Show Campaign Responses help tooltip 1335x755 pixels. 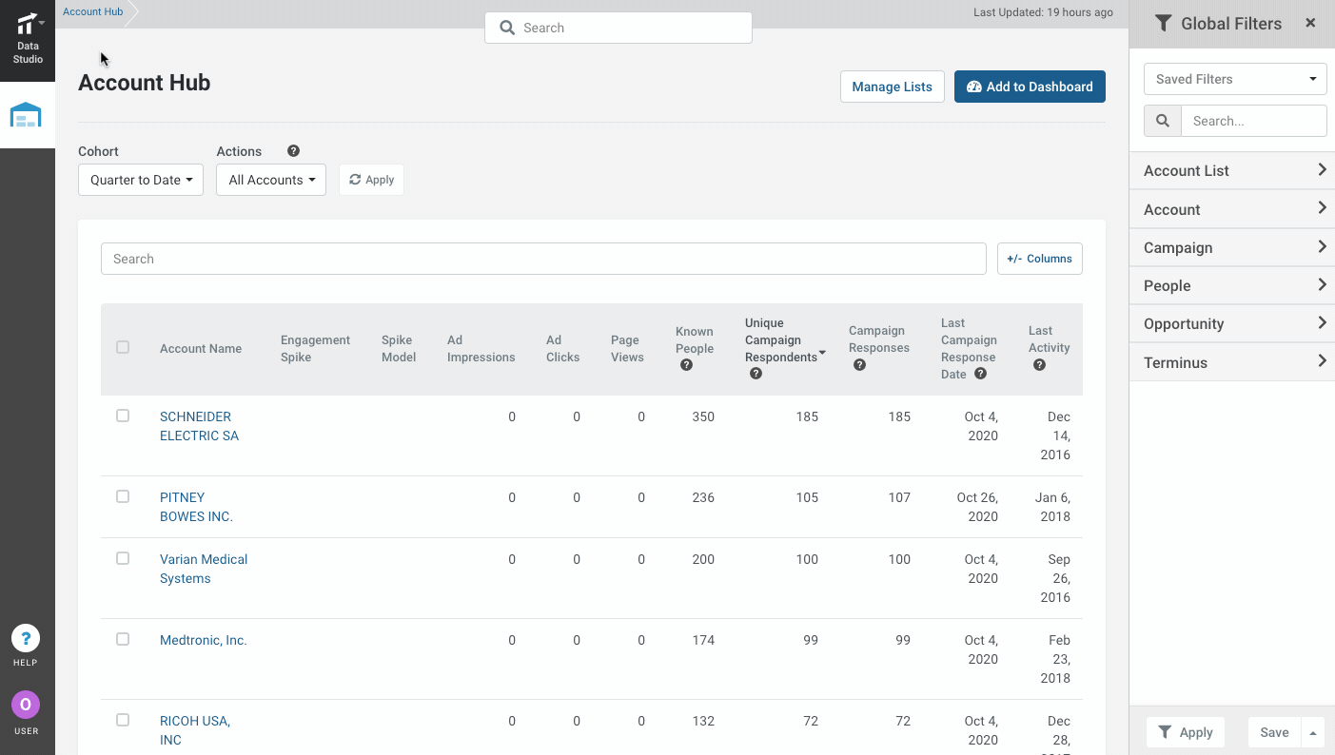tap(859, 365)
